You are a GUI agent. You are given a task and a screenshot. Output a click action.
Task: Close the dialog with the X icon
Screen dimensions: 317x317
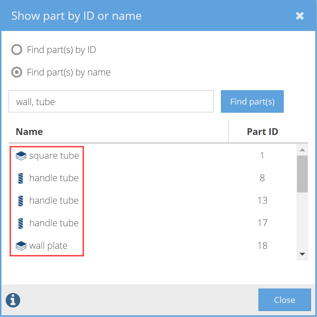300,16
